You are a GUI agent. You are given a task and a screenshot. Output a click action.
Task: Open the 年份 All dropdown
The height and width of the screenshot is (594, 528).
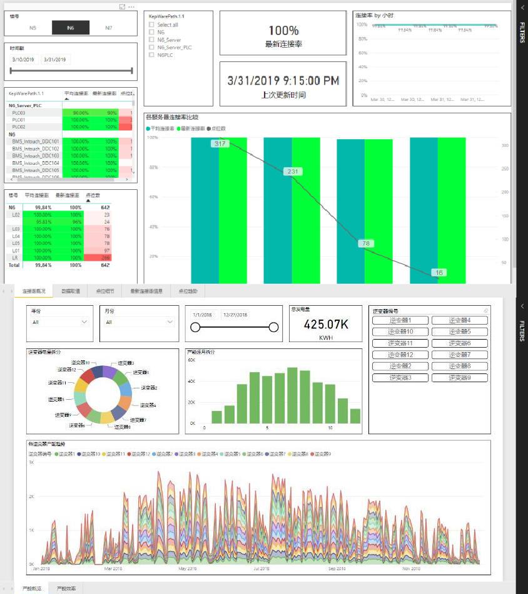[60, 322]
